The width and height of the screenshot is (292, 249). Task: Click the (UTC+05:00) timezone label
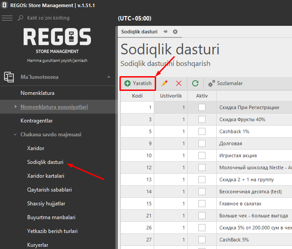click(x=135, y=18)
